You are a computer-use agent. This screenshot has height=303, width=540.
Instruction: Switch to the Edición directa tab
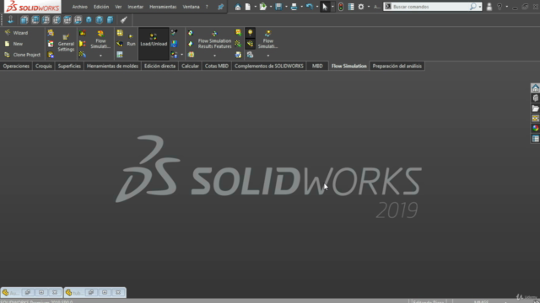click(159, 66)
